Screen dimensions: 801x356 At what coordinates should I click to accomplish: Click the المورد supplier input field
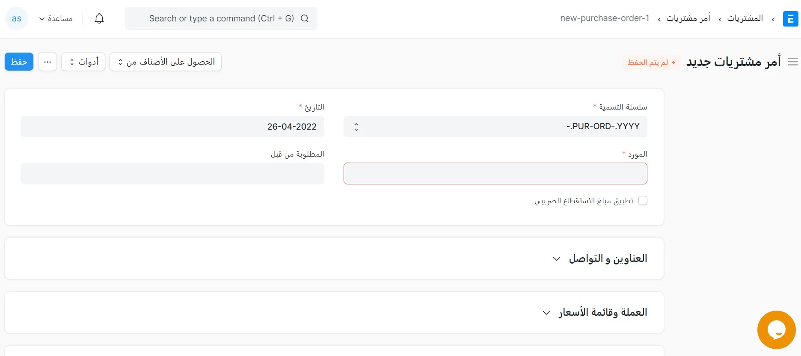point(495,174)
